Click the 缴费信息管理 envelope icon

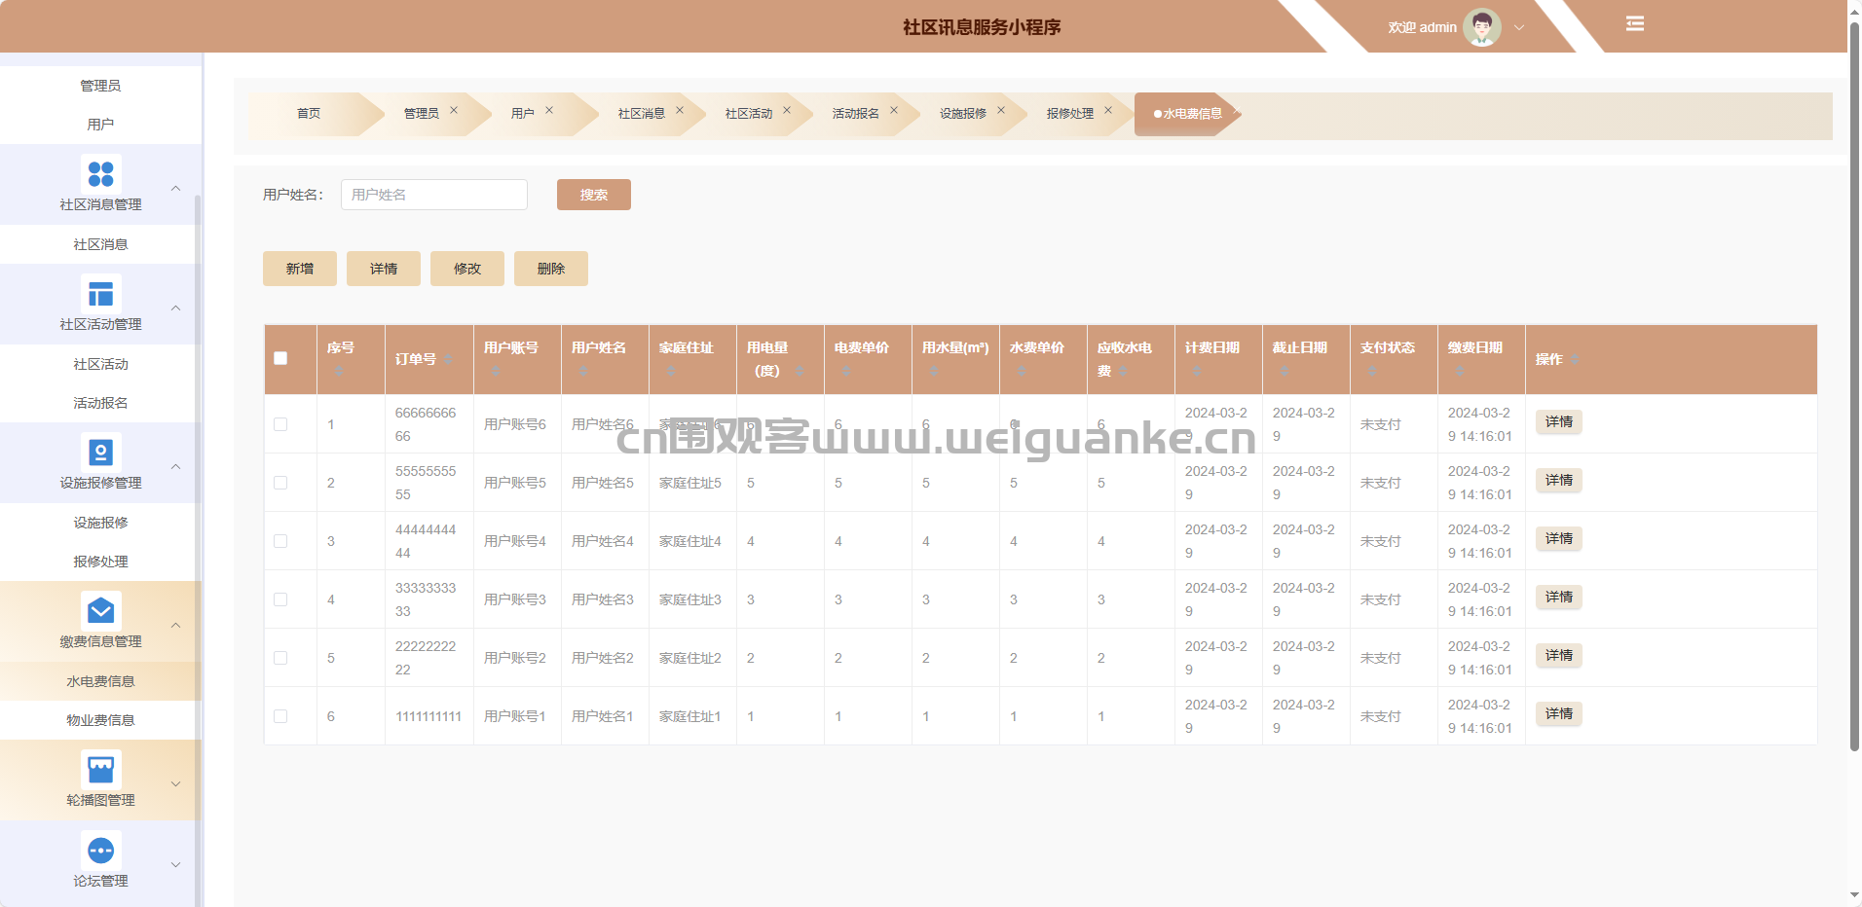100,610
